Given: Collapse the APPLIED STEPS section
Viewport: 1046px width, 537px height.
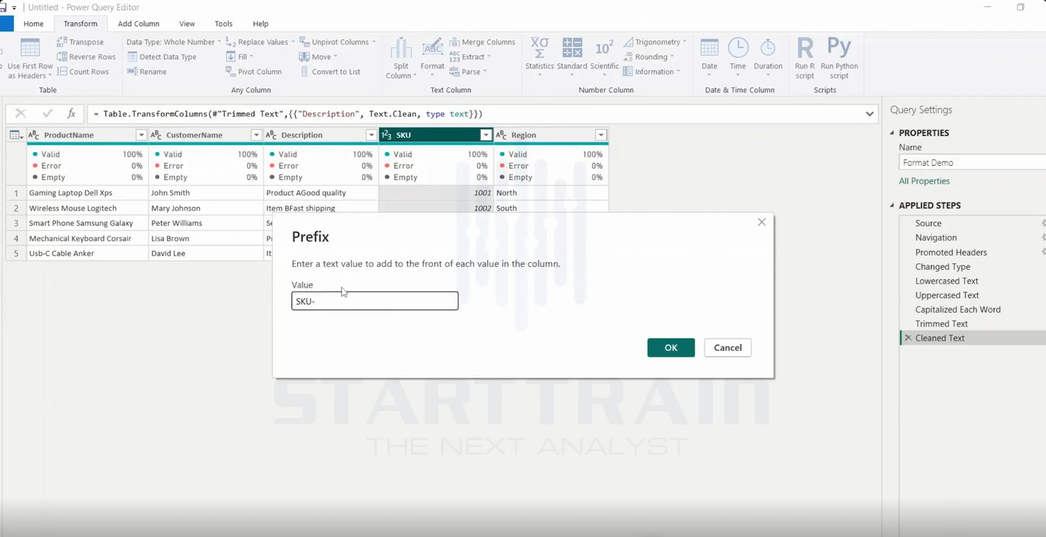Looking at the screenshot, I should point(892,205).
